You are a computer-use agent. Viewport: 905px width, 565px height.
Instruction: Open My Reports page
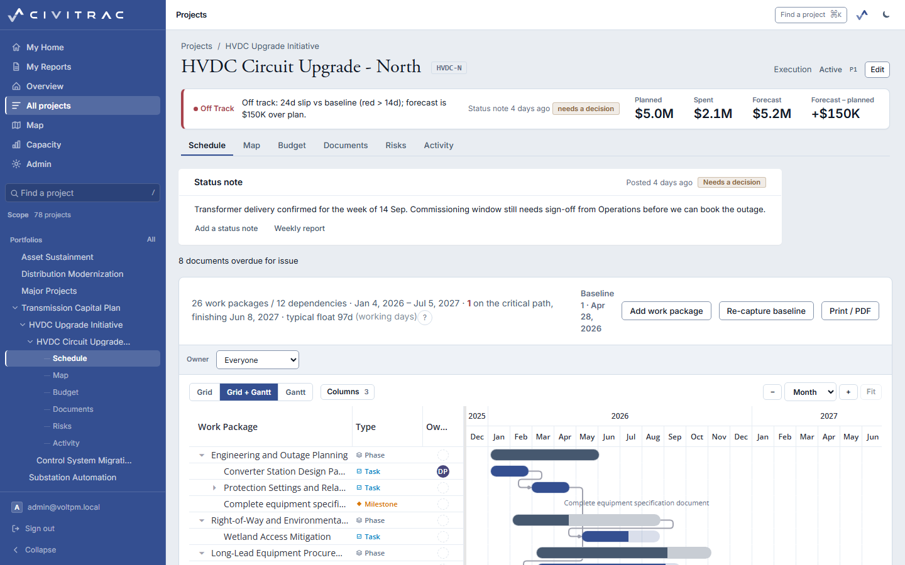click(x=82, y=67)
